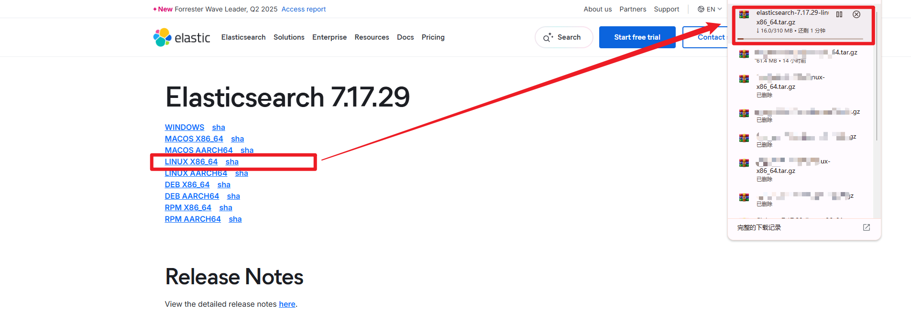Pause the elasticsearch-7.17.29 download

click(839, 14)
